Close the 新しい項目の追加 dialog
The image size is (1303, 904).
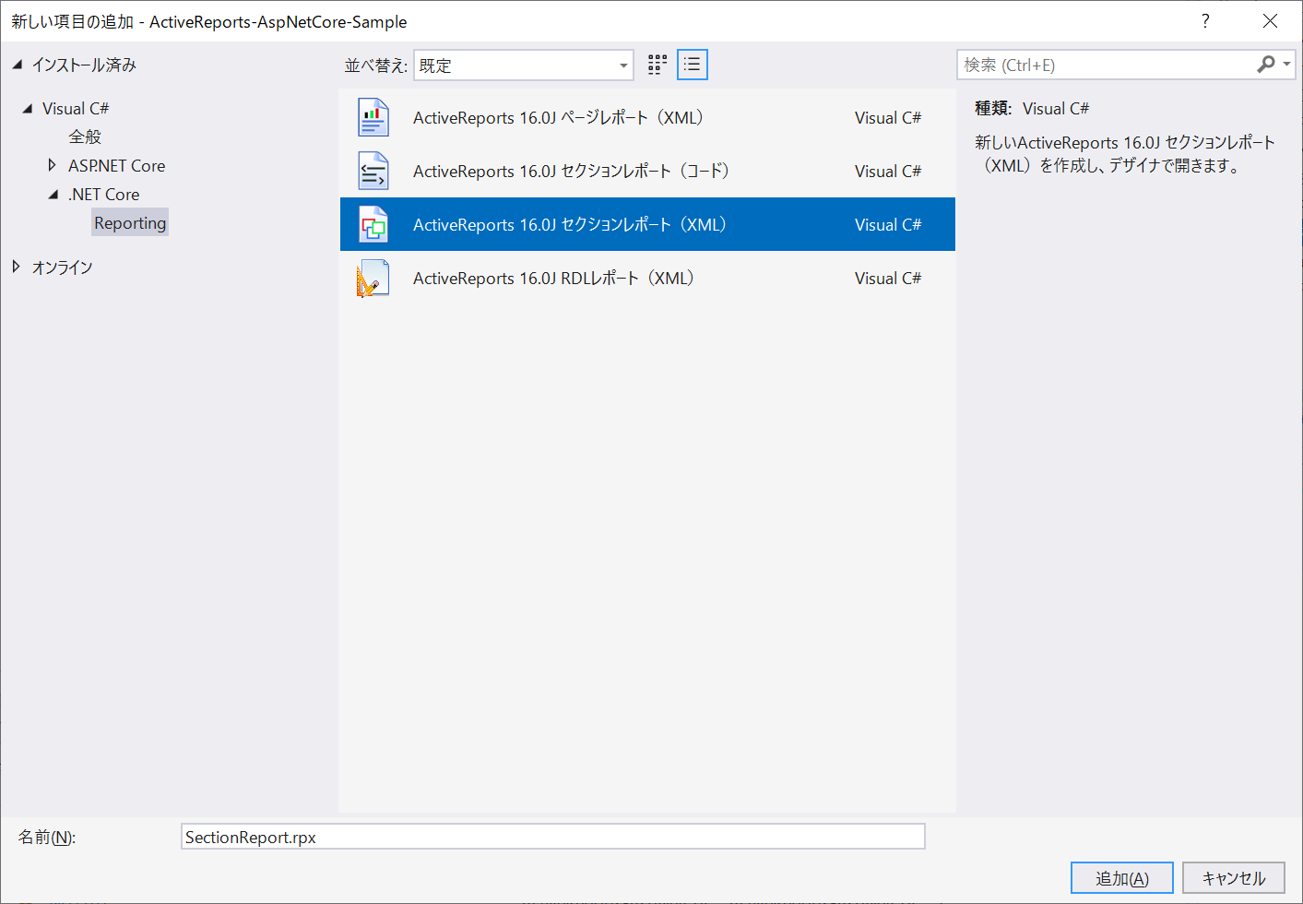1270,21
